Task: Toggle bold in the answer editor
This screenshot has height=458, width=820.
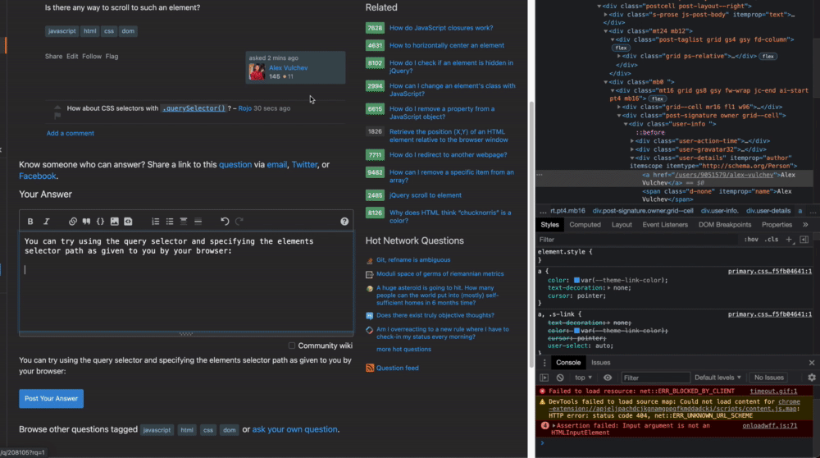Action: 30,222
